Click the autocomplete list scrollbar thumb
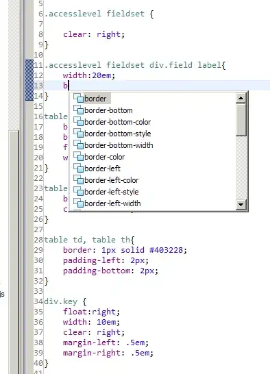270x374 pixels. point(241,120)
